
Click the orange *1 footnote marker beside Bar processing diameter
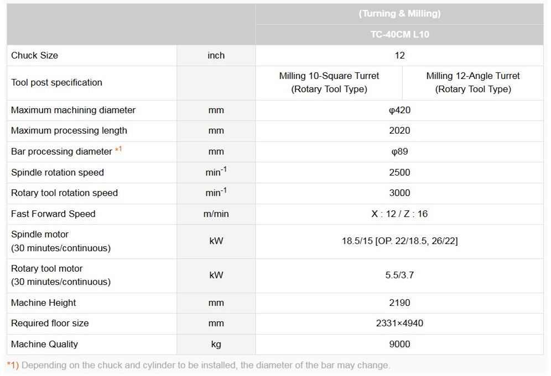point(118,150)
